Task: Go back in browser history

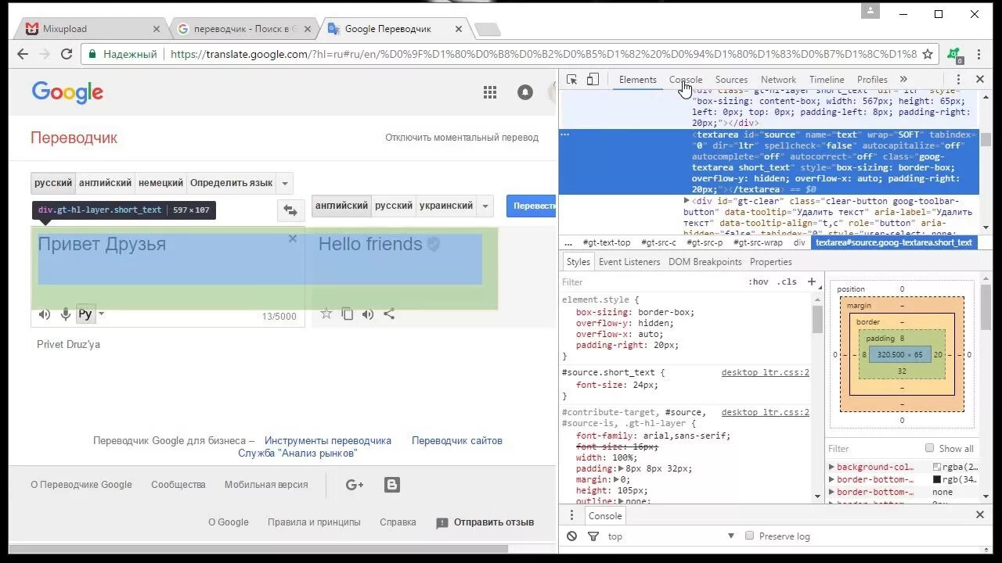Action: pos(23,54)
